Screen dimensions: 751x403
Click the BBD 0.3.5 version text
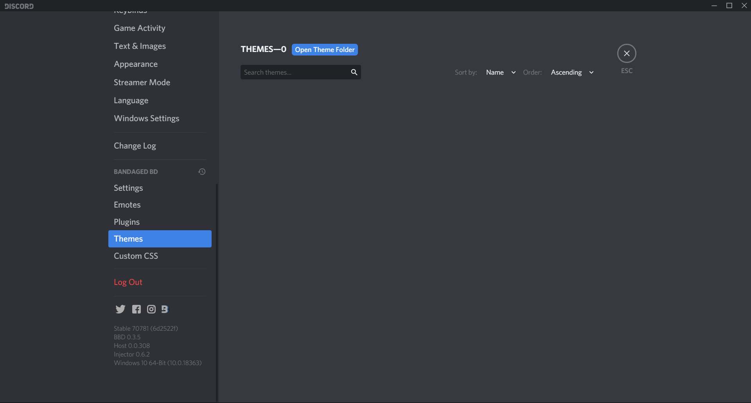pyautogui.click(x=127, y=337)
